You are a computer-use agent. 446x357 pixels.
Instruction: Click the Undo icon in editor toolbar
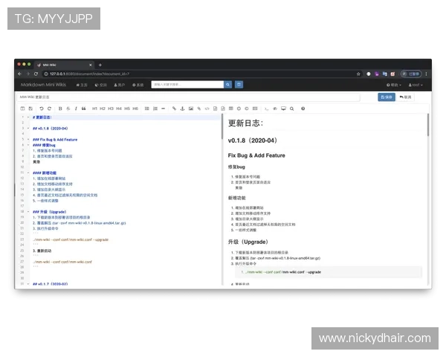41,109
